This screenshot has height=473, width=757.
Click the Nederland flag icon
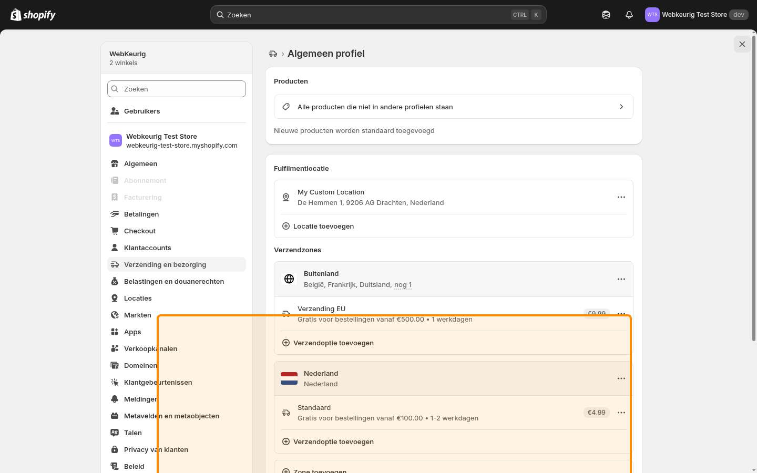pyautogui.click(x=289, y=378)
